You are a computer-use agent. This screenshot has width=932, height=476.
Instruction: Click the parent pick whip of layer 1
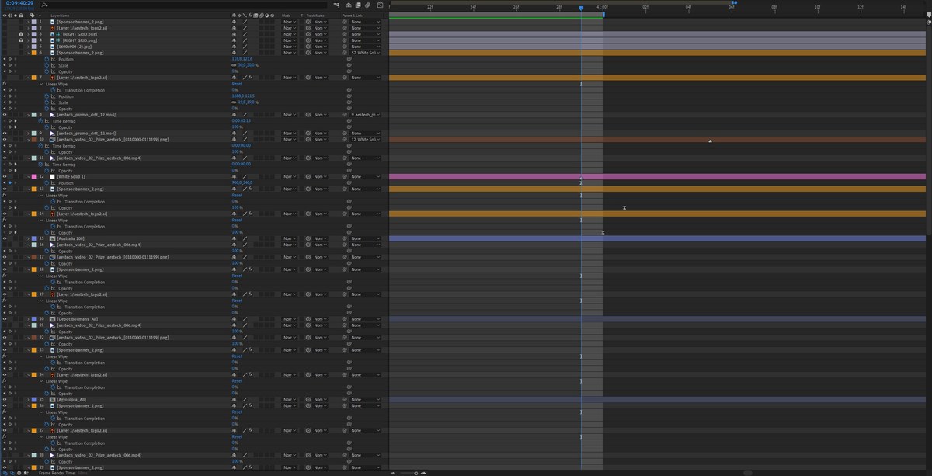point(344,22)
